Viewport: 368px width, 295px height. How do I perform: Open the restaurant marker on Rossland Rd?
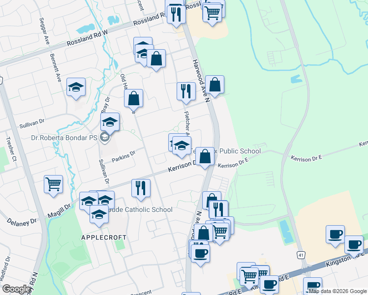coord(176,15)
